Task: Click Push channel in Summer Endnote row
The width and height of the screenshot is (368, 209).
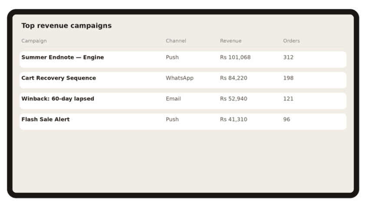Action: pyautogui.click(x=172, y=58)
